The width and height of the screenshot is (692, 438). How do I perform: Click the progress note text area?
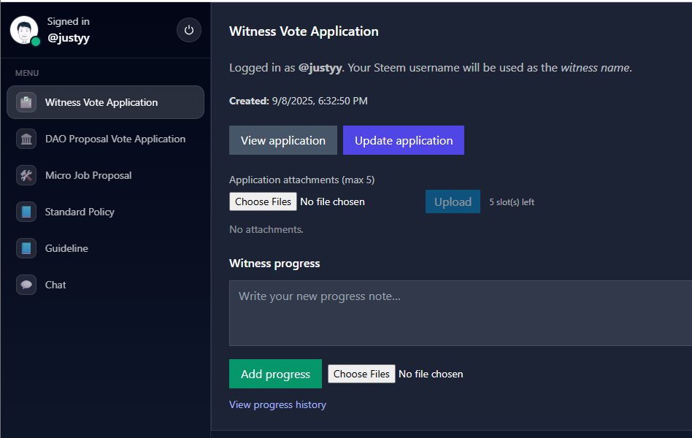[x=461, y=313]
